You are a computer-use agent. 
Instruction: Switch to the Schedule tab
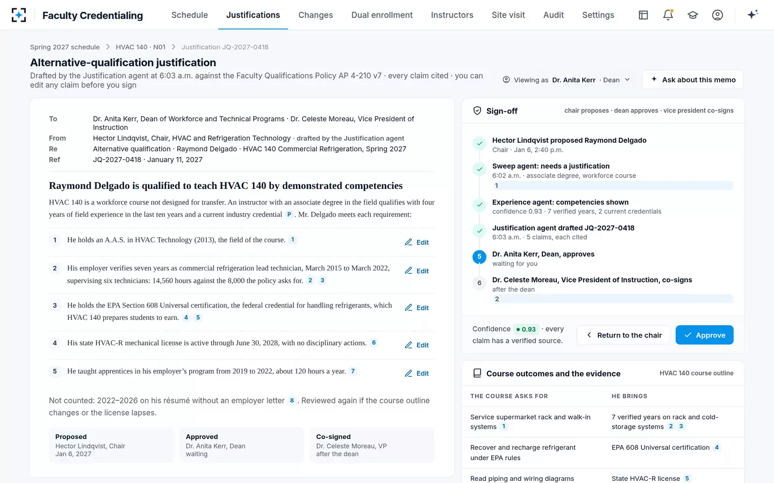pos(190,15)
